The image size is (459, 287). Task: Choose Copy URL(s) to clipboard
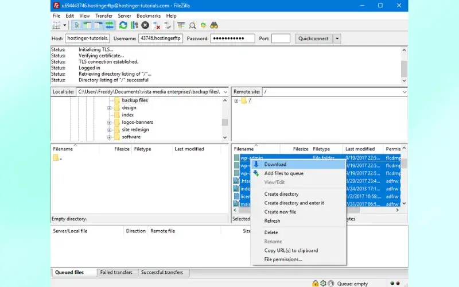pyautogui.click(x=298, y=250)
